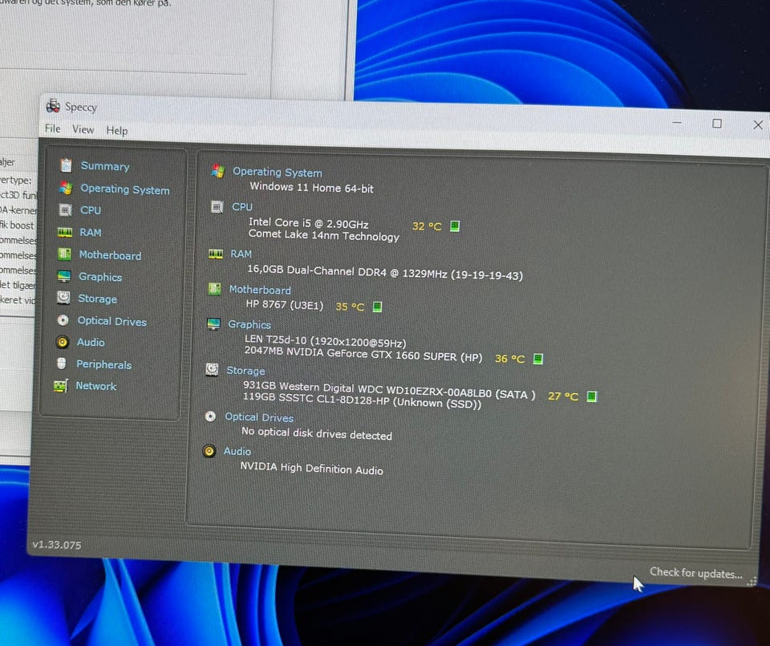Viewport: 770px width, 646px height.
Task: Select Peripherals in the sidebar
Action: click(104, 364)
